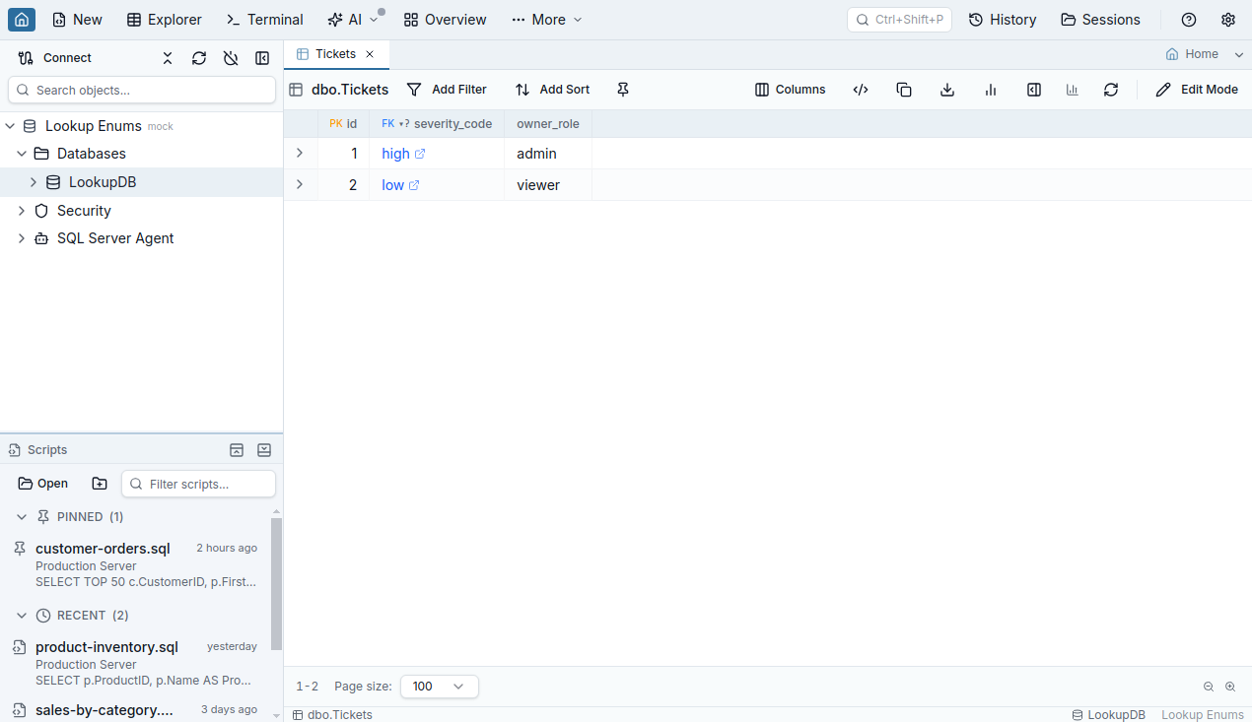1252x722 pixels.
Task: Open the More menu
Action: pyautogui.click(x=547, y=20)
